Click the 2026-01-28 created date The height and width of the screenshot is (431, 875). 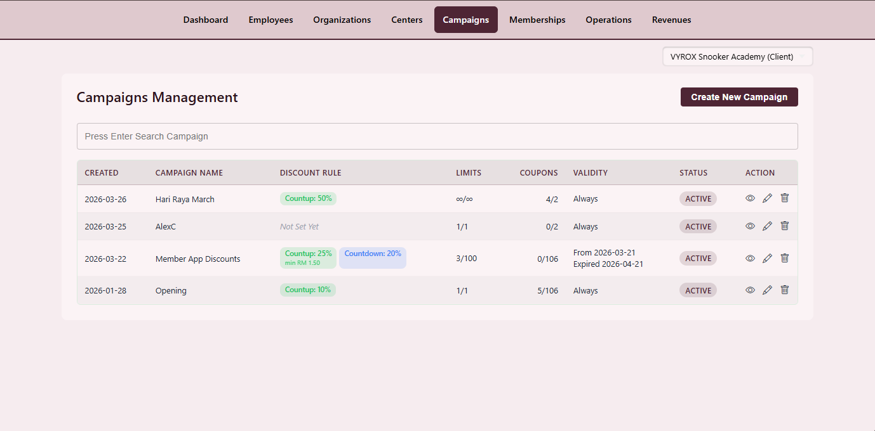point(105,291)
